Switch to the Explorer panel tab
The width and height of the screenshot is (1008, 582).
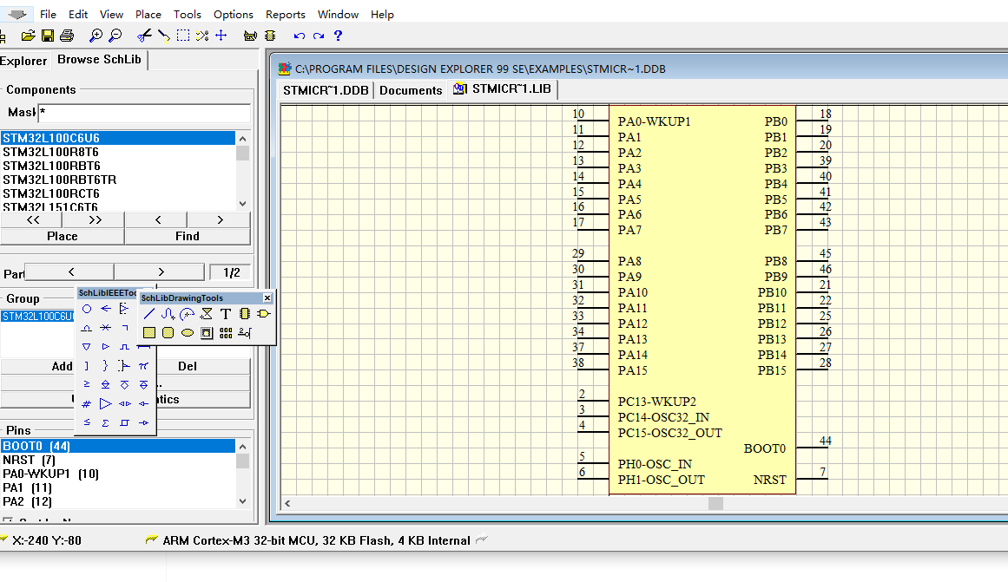(x=23, y=61)
